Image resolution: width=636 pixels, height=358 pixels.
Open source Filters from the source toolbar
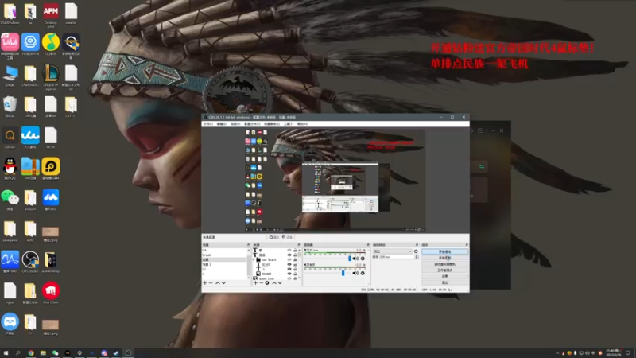click(288, 237)
